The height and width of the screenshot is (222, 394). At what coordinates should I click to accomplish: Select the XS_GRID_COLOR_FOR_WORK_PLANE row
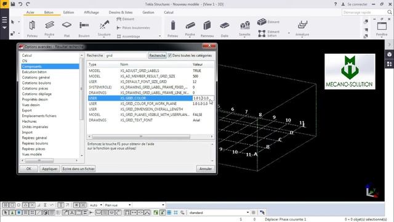[151, 104]
